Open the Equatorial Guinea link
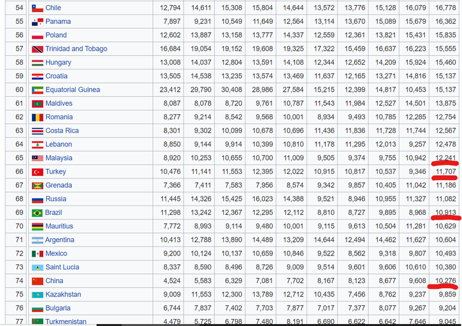 pos(73,90)
